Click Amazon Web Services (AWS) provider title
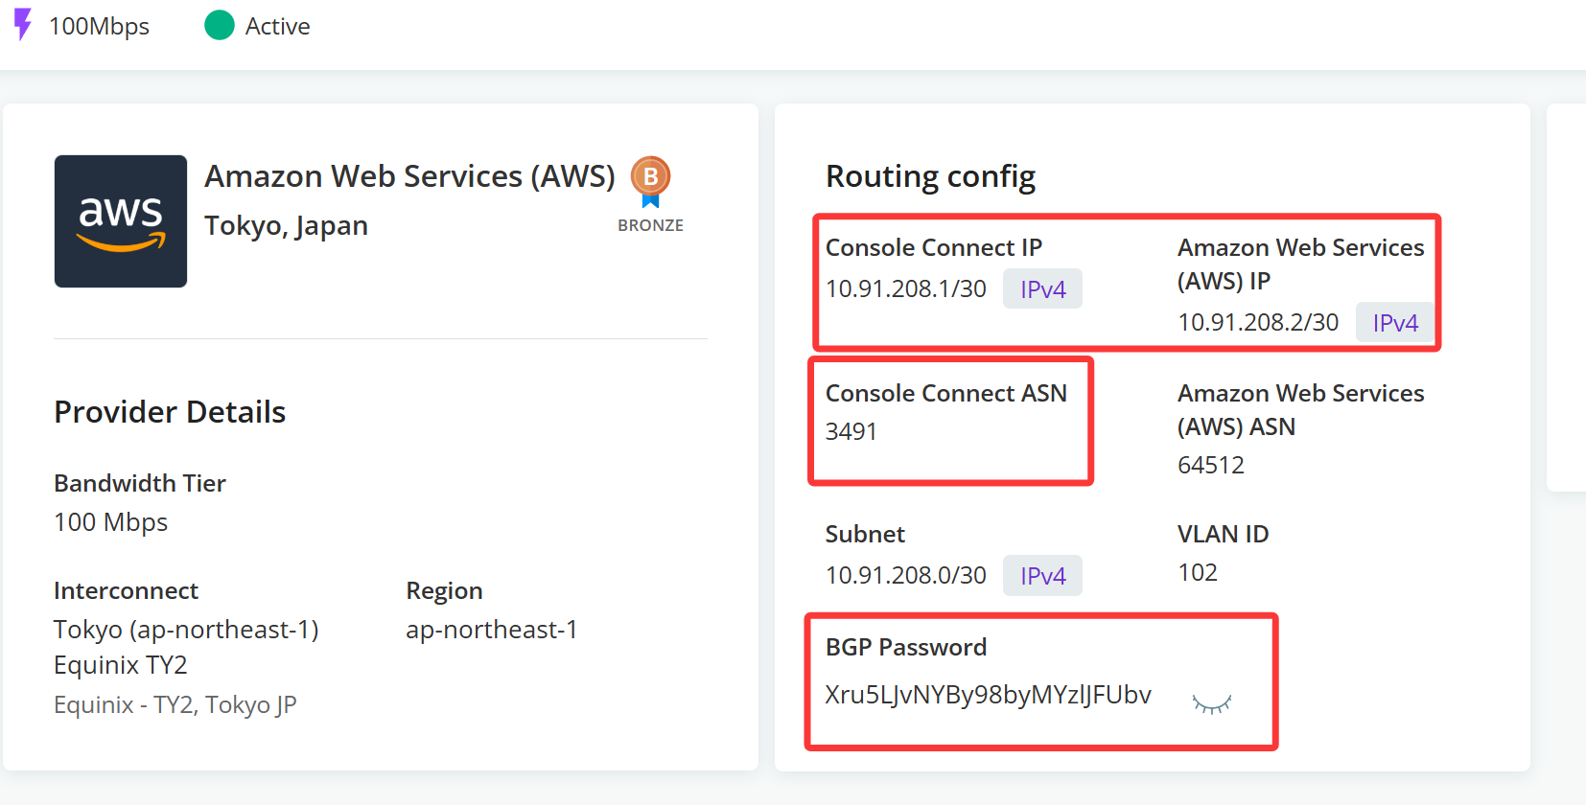1586x805 pixels. click(409, 176)
